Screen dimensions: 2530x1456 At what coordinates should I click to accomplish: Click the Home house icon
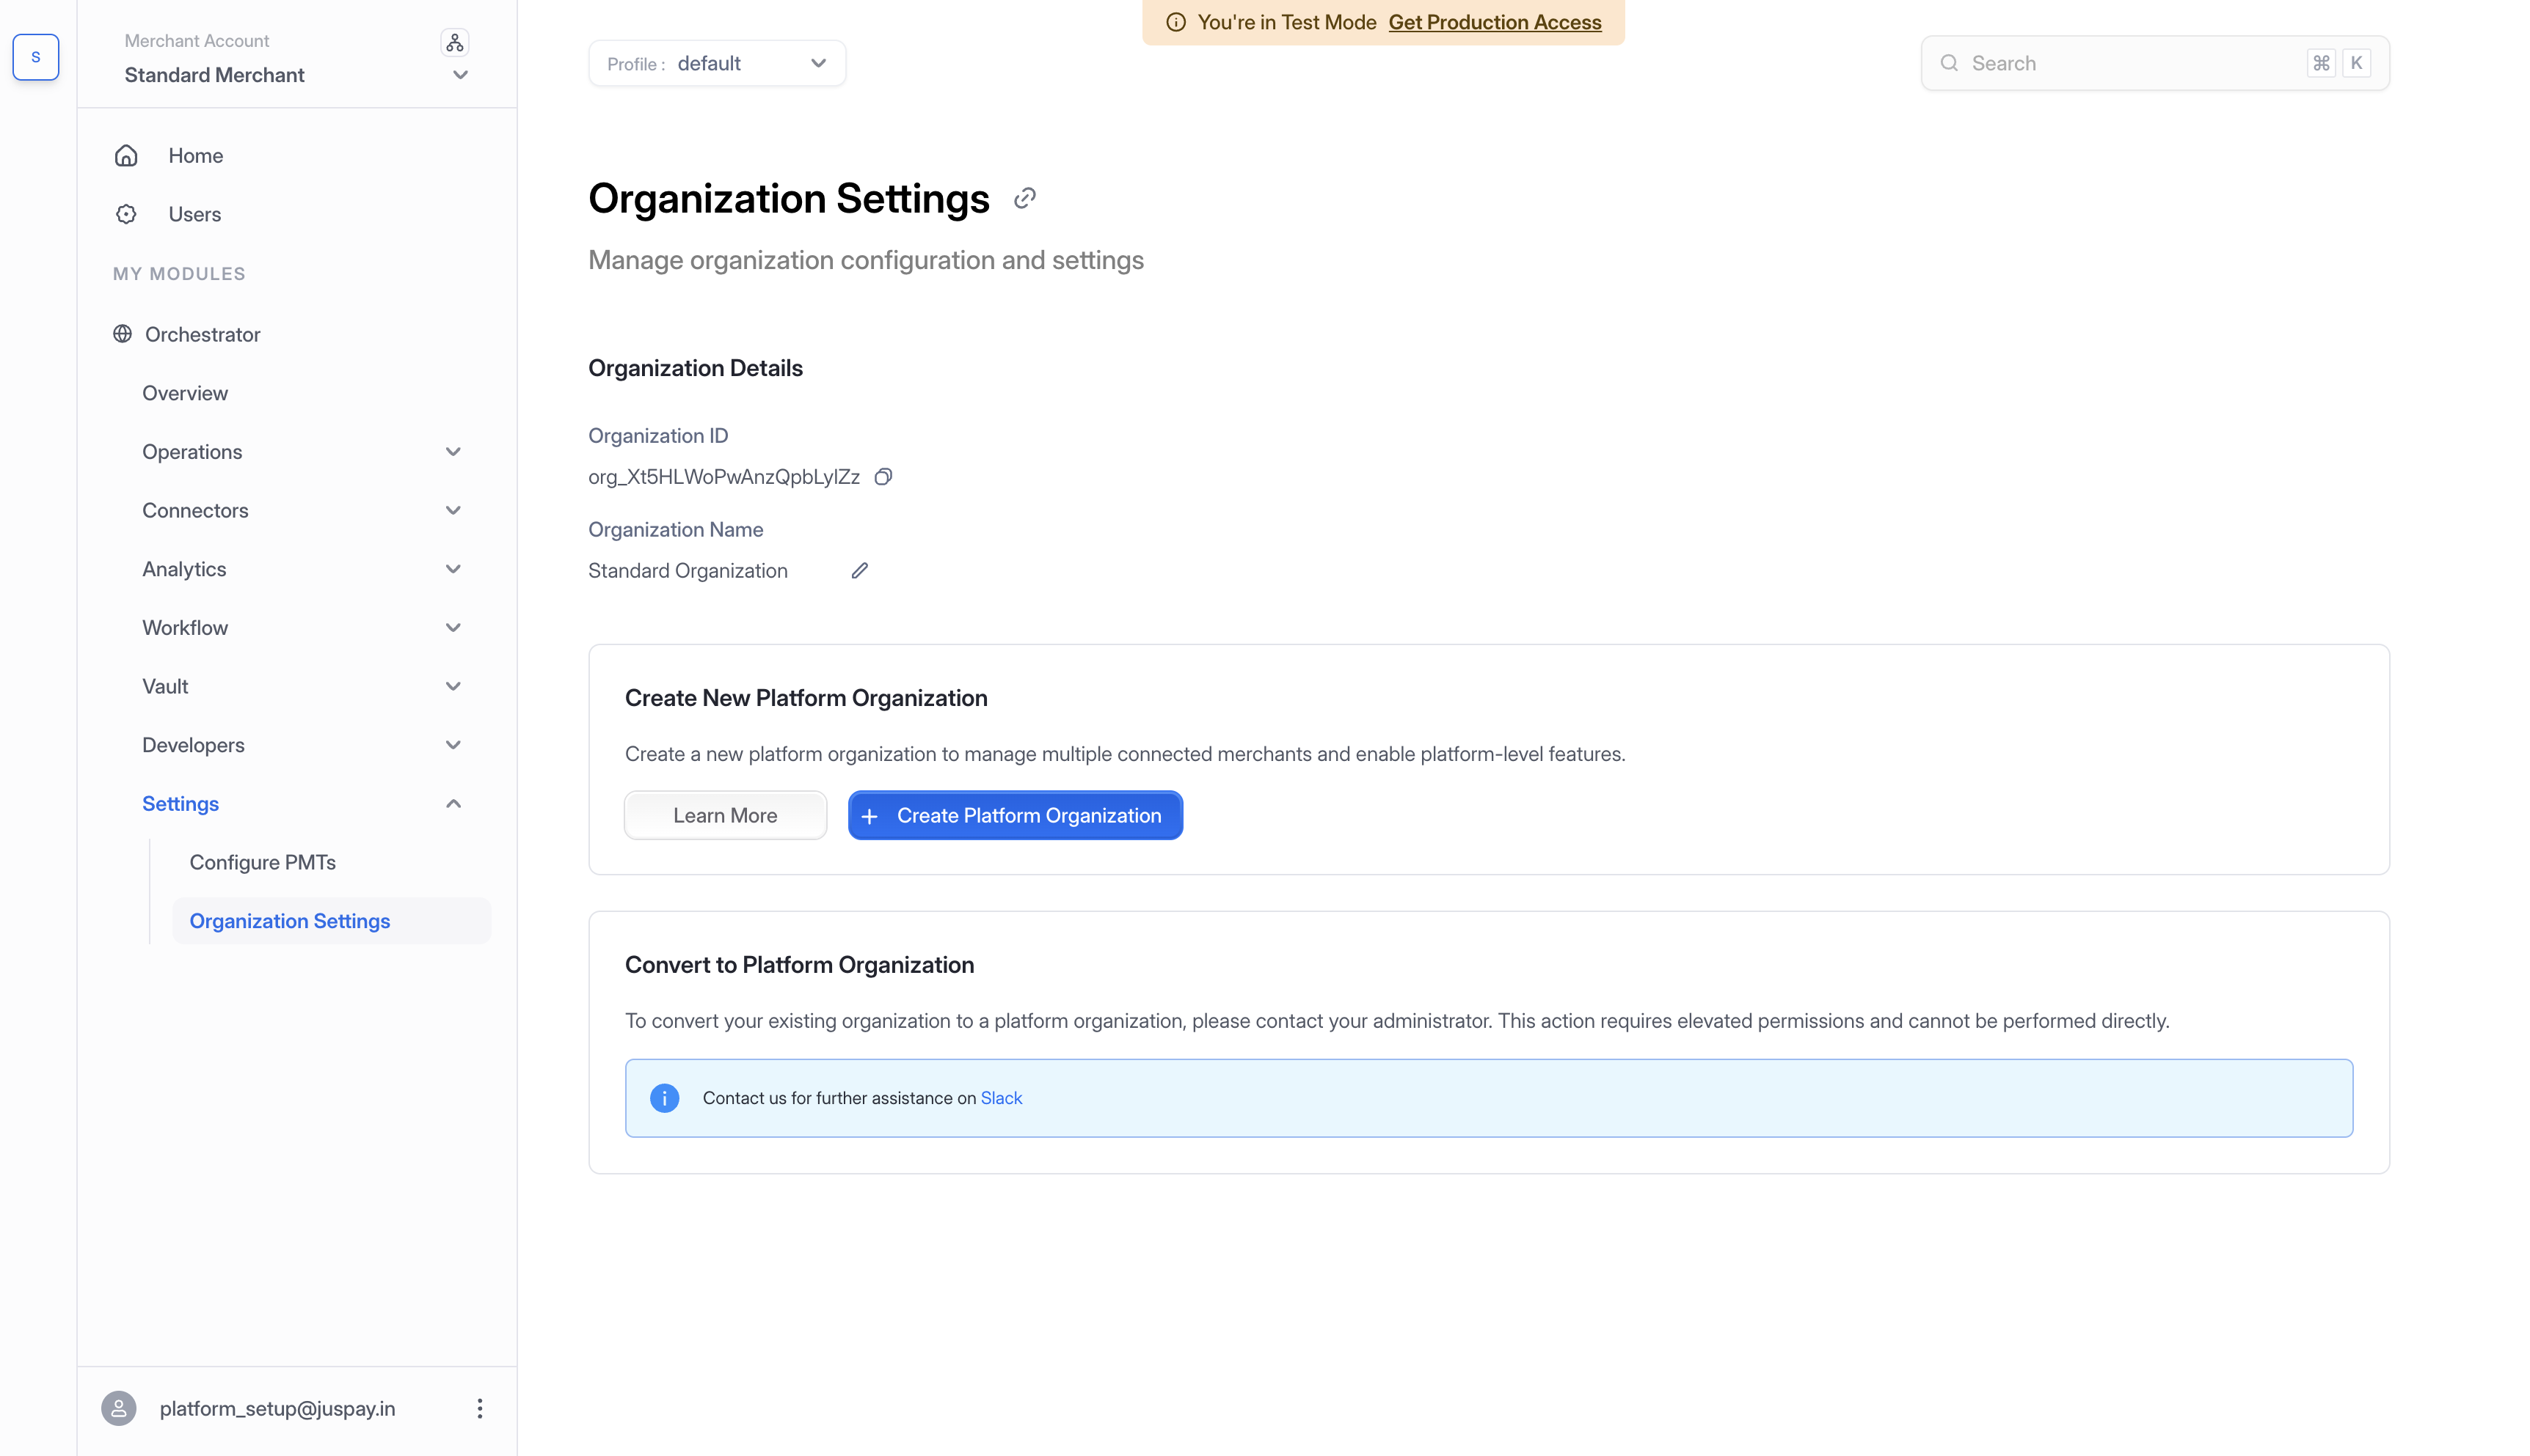126,155
